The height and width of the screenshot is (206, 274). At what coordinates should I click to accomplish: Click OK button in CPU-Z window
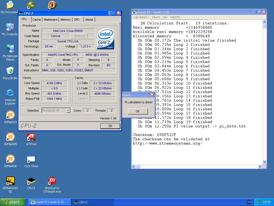(110, 126)
